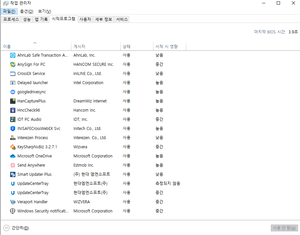Click the 사용 안 함(A) button
The width and height of the screenshot is (300, 235).
284,228
